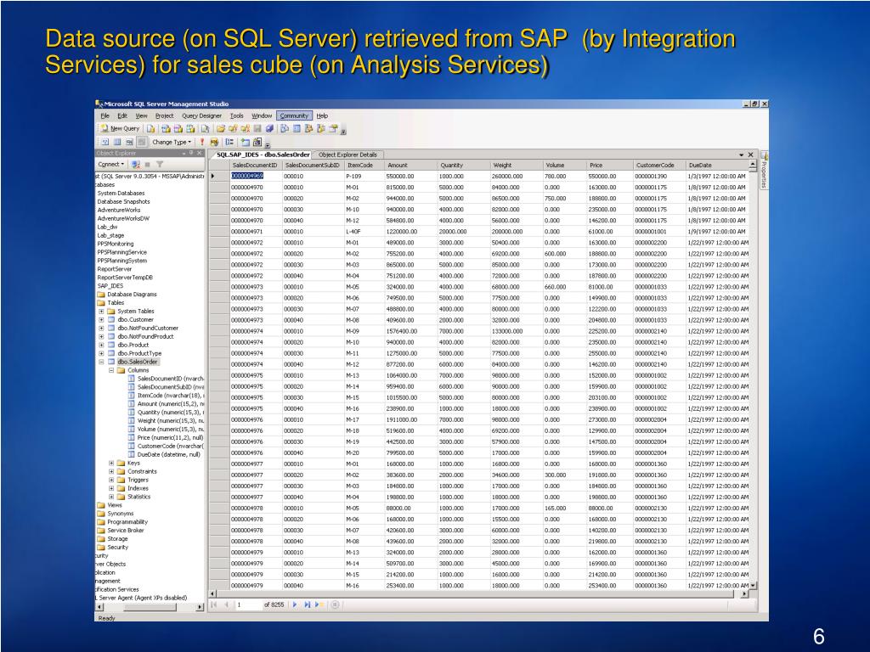
Task: Click the Add New Derived Table icon
Action: (257, 142)
